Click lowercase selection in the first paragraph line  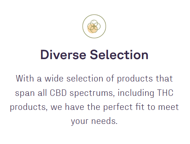tap(85, 78)
